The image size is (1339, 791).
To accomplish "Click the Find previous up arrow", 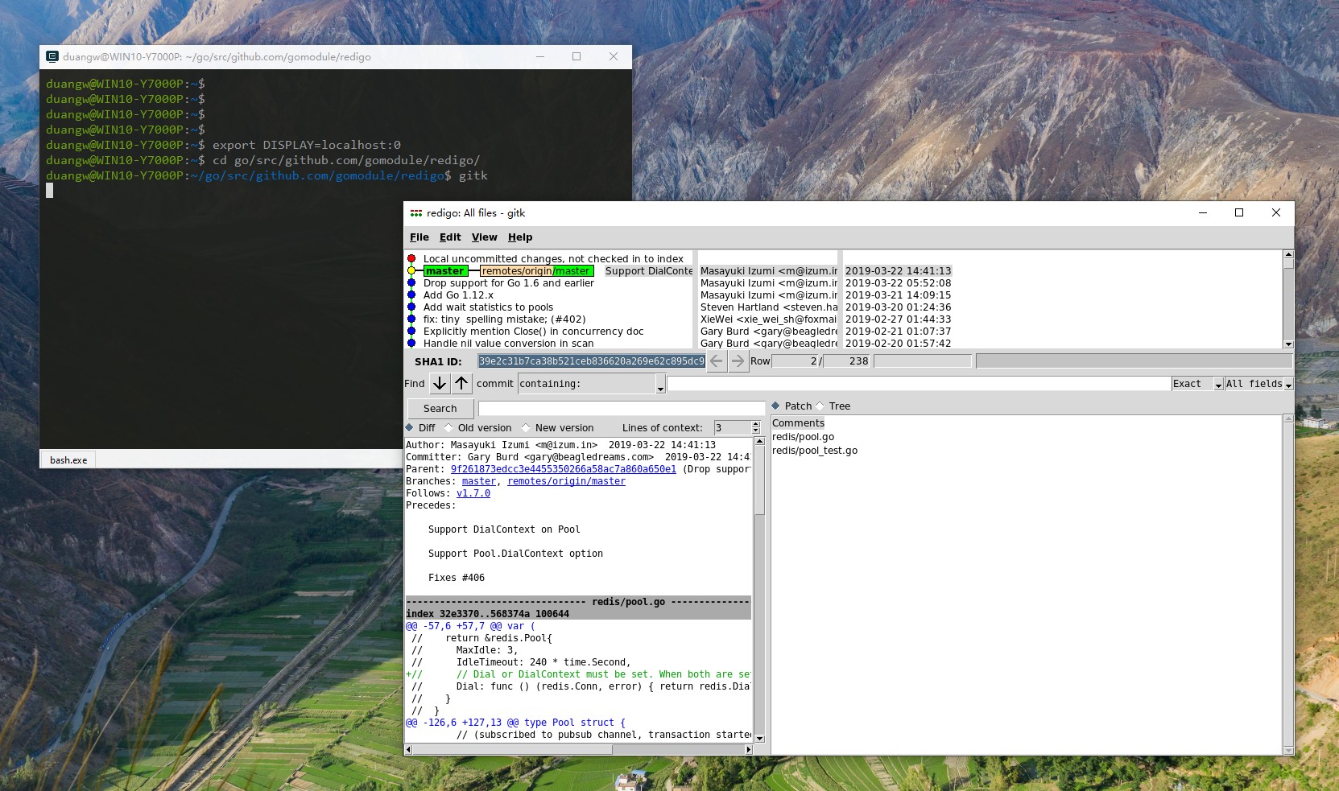I will (x=461, y=384).
